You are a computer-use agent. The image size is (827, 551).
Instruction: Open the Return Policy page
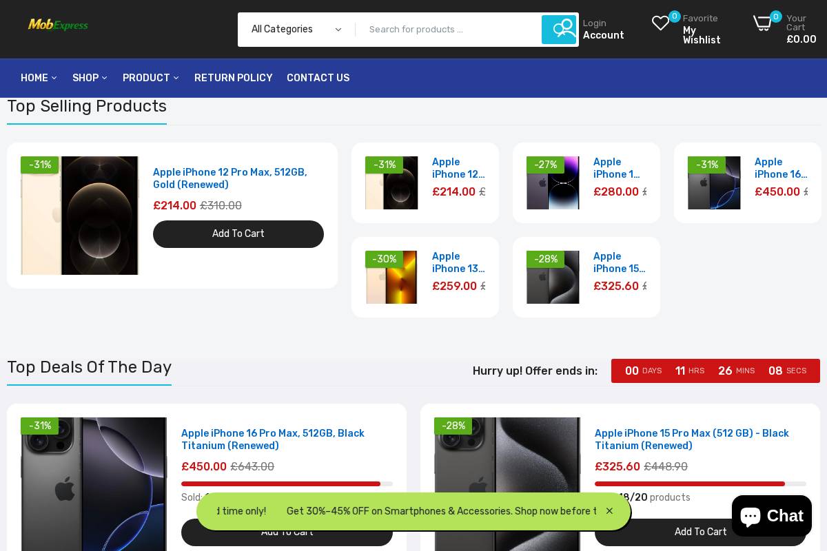click(233, 78)
